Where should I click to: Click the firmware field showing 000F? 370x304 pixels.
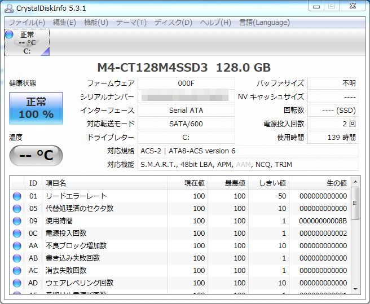186,83
